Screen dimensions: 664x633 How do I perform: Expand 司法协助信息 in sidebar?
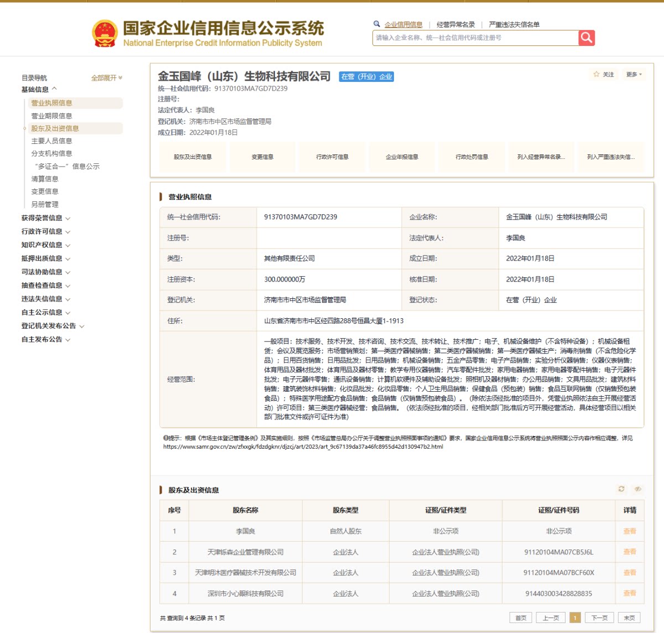[46, 272]
